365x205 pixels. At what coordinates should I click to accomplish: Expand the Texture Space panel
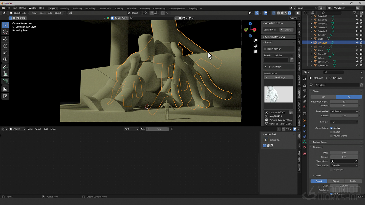point(319,142)
